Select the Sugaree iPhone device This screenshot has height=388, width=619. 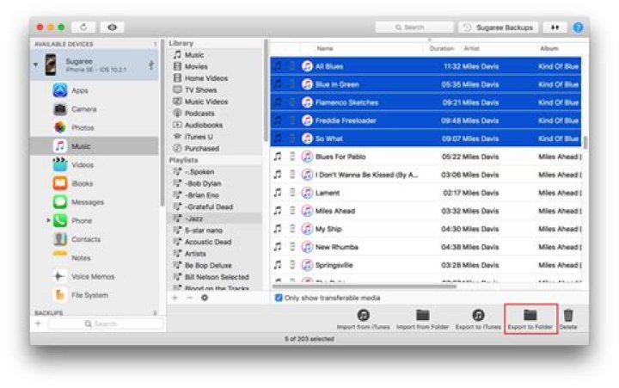[95, 65]
